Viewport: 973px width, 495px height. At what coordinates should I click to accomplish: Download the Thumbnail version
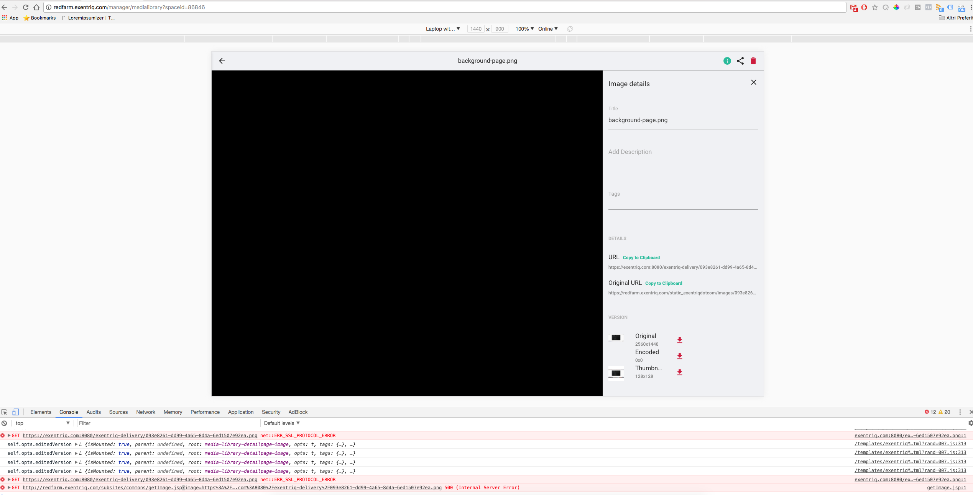[679, 372]
